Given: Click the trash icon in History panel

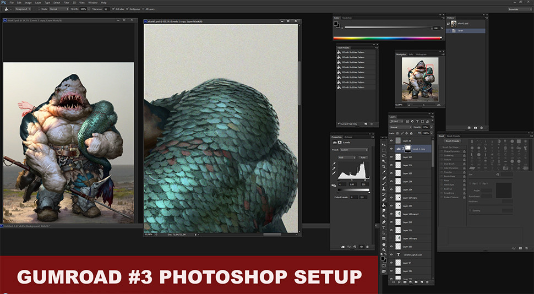Looking at the screenshot, I should coord(481,128).
